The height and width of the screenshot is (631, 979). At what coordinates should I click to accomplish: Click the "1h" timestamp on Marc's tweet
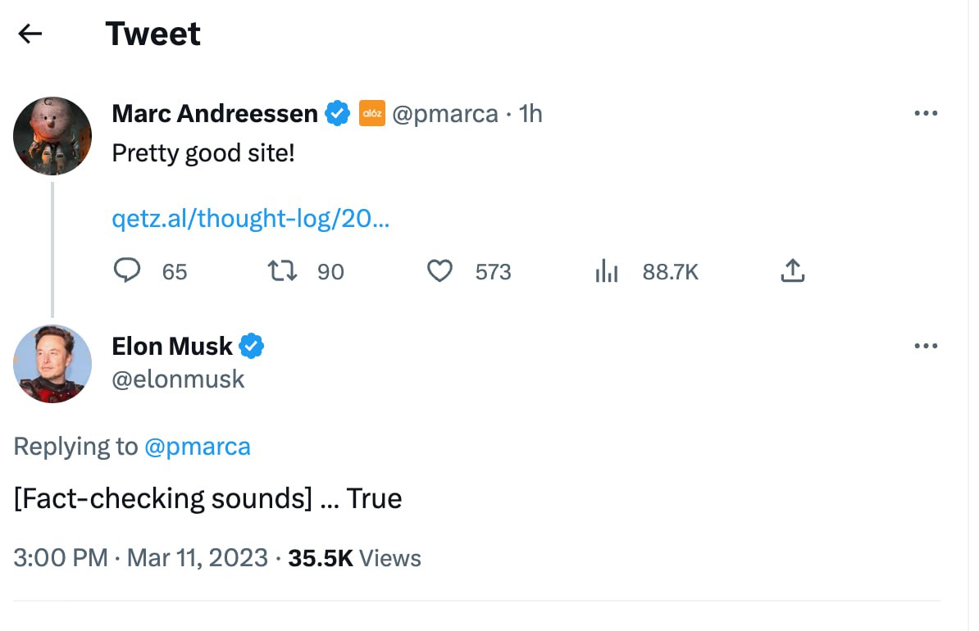coord(531,113)
